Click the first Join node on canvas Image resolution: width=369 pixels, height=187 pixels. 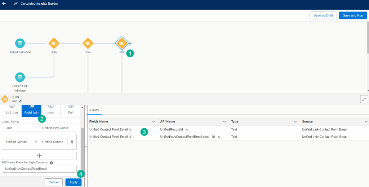click(54, 43)
